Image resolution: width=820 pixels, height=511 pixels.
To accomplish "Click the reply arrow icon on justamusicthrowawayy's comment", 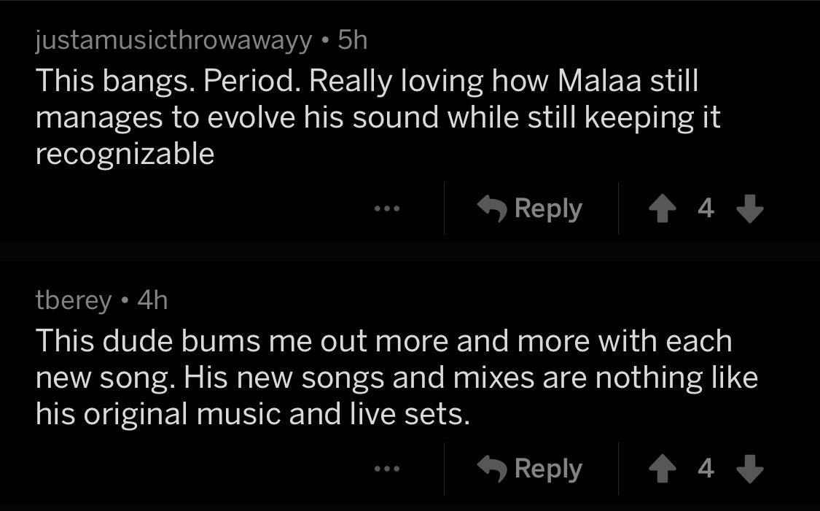I will (493, 208).
